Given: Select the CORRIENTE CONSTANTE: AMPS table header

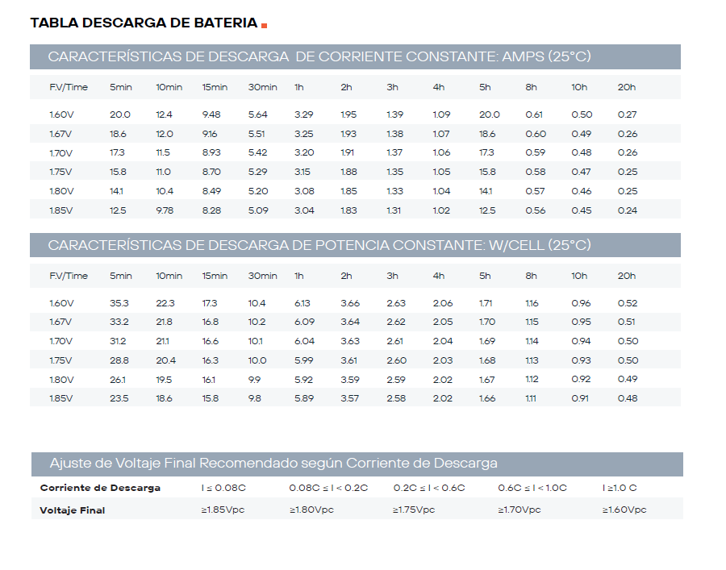Looking at the screenshot, I should 319,56.
